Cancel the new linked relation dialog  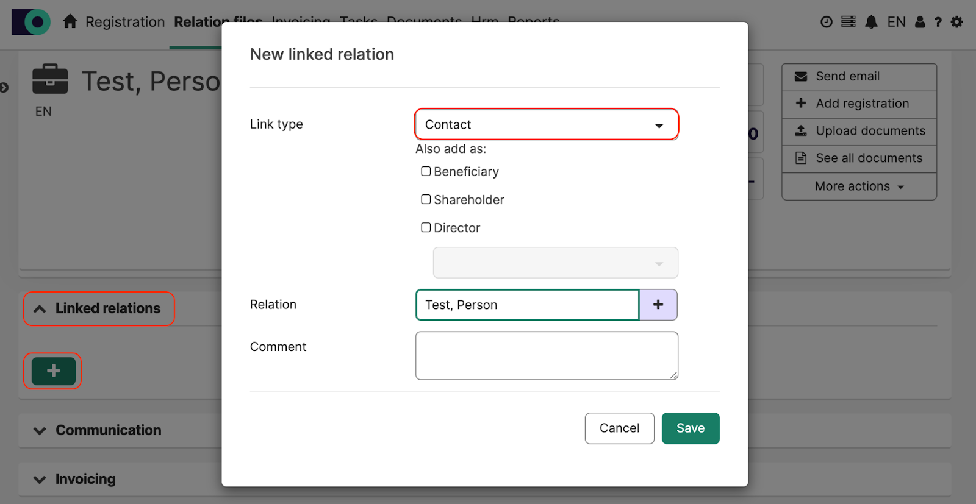(620, 428)
